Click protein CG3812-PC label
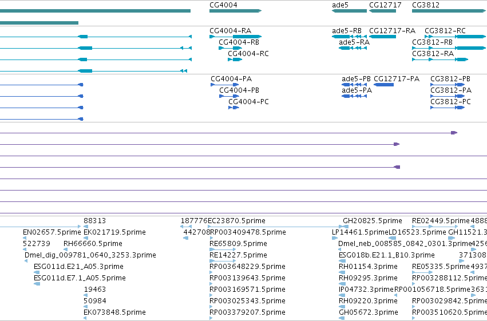487x321 pixels. pyautogui.click(x=450, y=102)
